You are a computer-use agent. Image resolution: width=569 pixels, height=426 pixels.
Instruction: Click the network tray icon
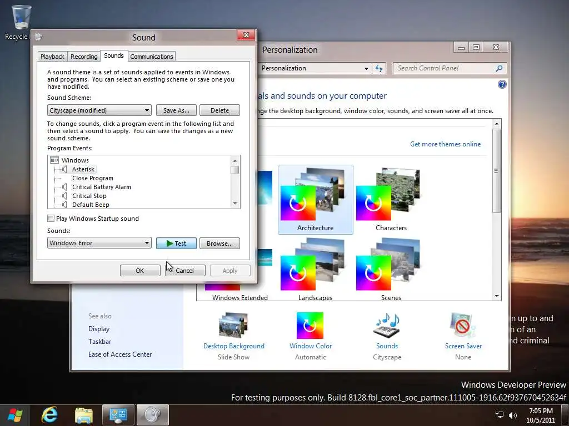point(500,415)
